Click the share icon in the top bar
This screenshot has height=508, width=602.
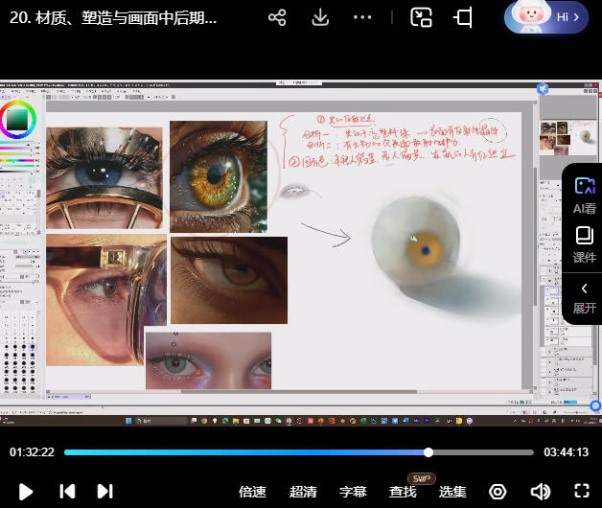pyautogui.click(x=277, y=18)
